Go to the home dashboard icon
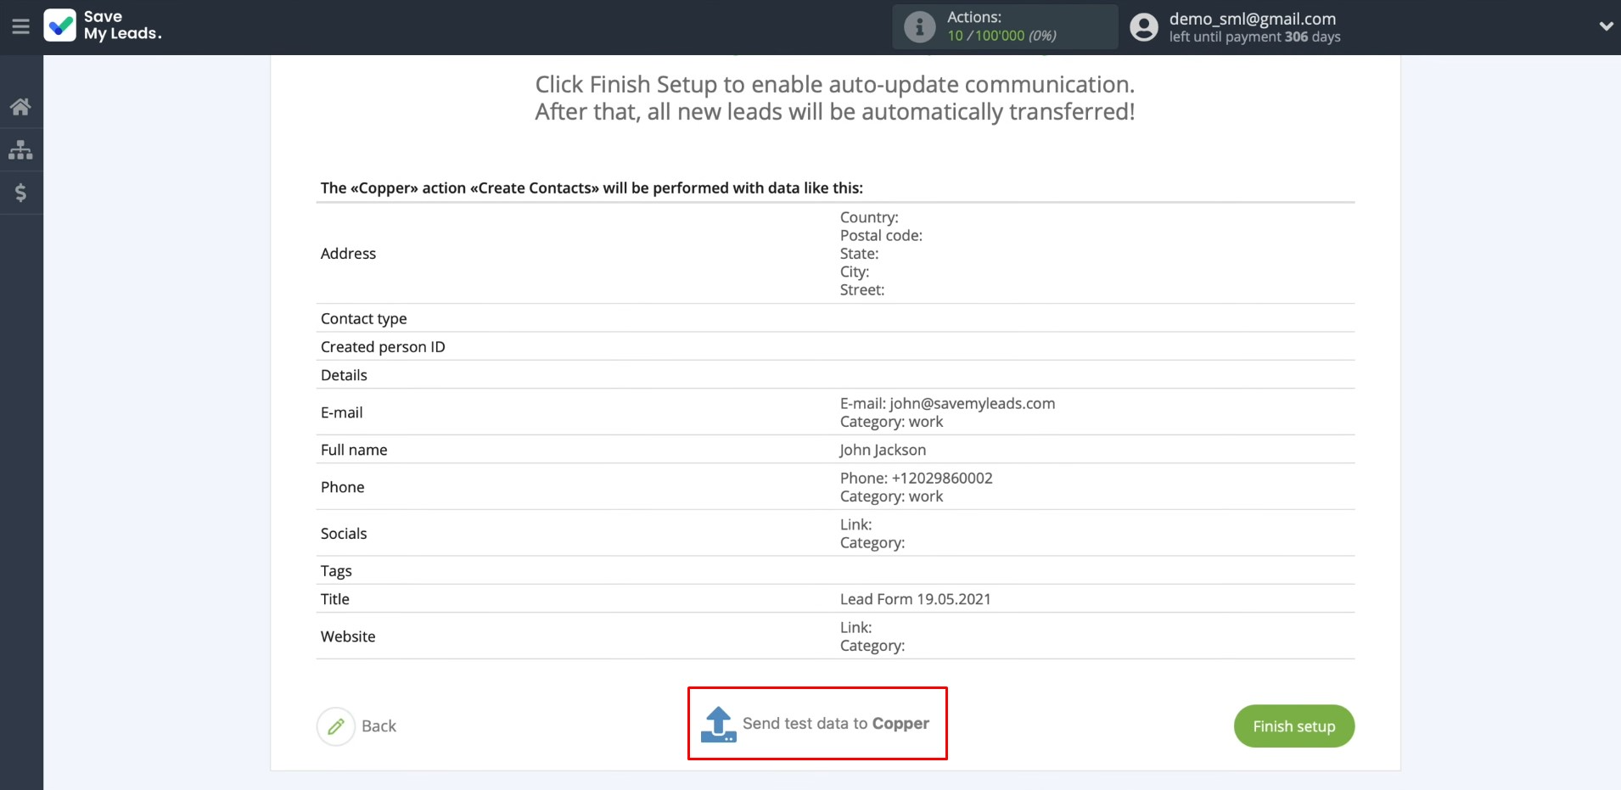 coord(20,107)
